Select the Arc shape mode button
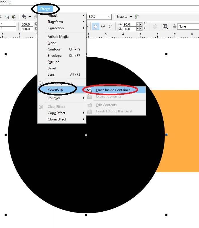 coord(111,26)
